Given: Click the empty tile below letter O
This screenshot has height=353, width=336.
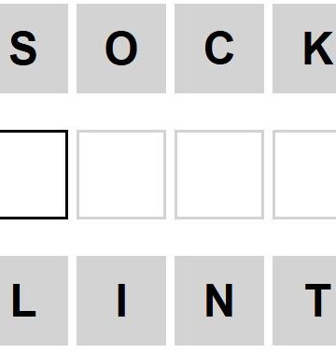Looking at the screenshot, I should [121, 175].
